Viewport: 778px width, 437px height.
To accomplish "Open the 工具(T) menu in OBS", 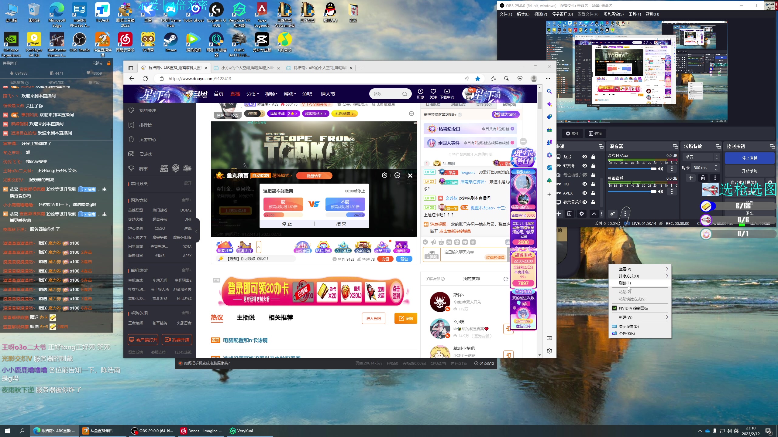I will tap(635, 14).
